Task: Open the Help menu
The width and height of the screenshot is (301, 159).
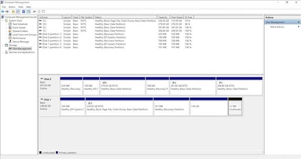Action: [x=29, y=7]
